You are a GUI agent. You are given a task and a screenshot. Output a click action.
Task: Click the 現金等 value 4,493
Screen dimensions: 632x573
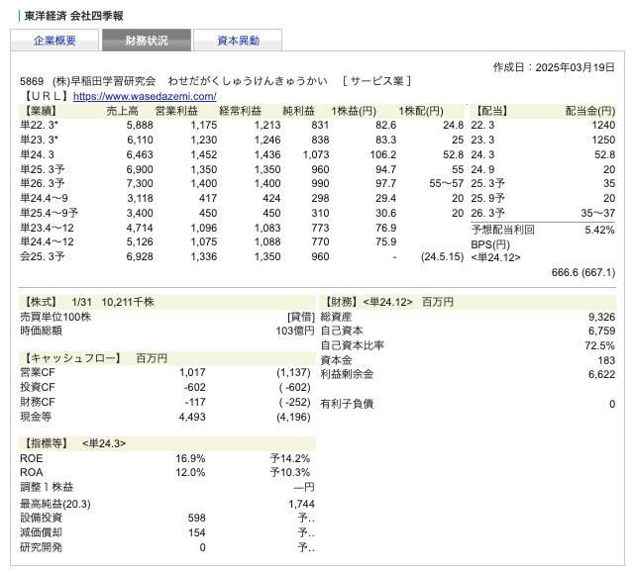192,417
